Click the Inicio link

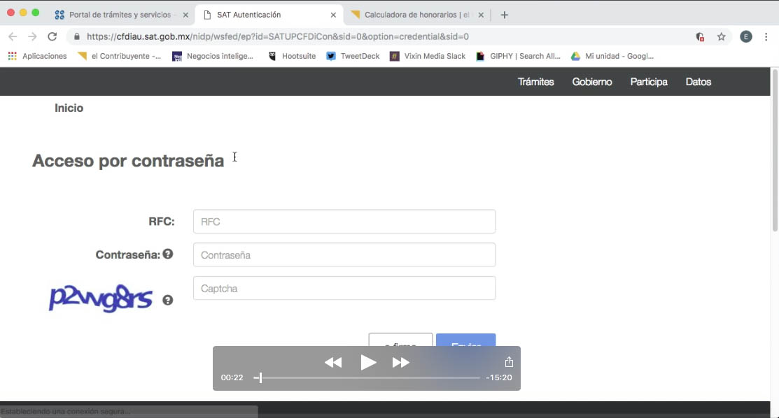pyautogui.click(x=69, y=108)
